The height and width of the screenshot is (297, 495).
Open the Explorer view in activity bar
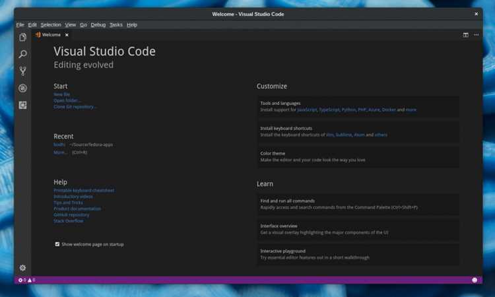pyautogui.click(x=22, y=37)
